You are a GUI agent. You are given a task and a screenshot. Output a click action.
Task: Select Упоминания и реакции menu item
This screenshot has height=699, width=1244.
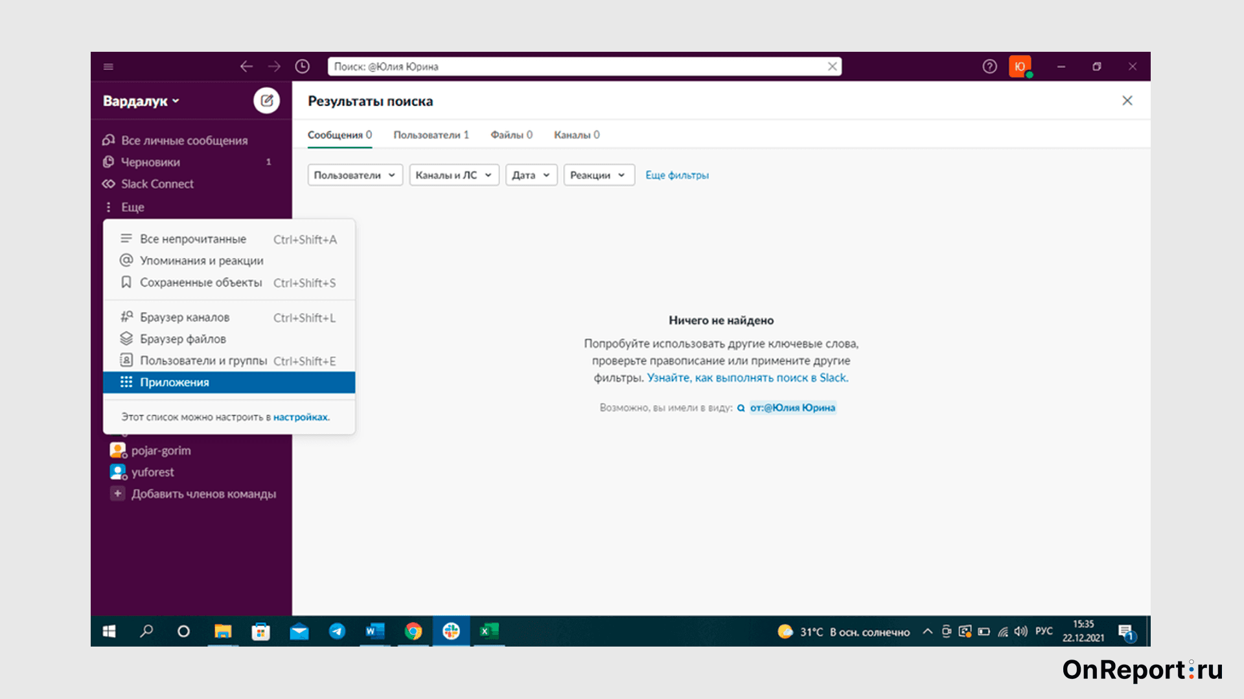(229, 261)
